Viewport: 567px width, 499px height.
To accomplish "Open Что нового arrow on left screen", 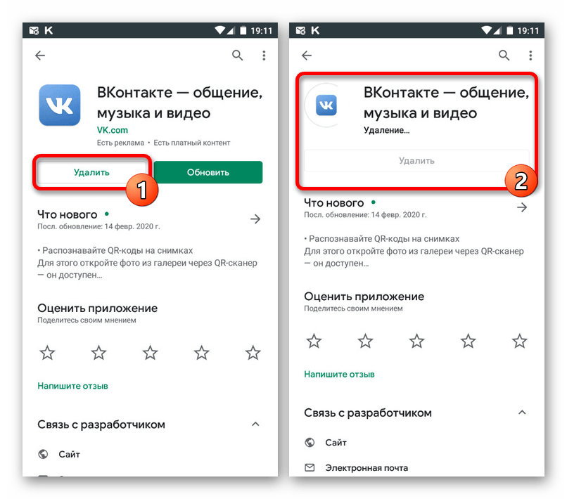I will click(x=255, y=219).
